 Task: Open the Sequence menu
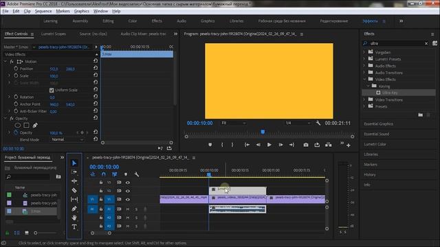click(43, 11)
